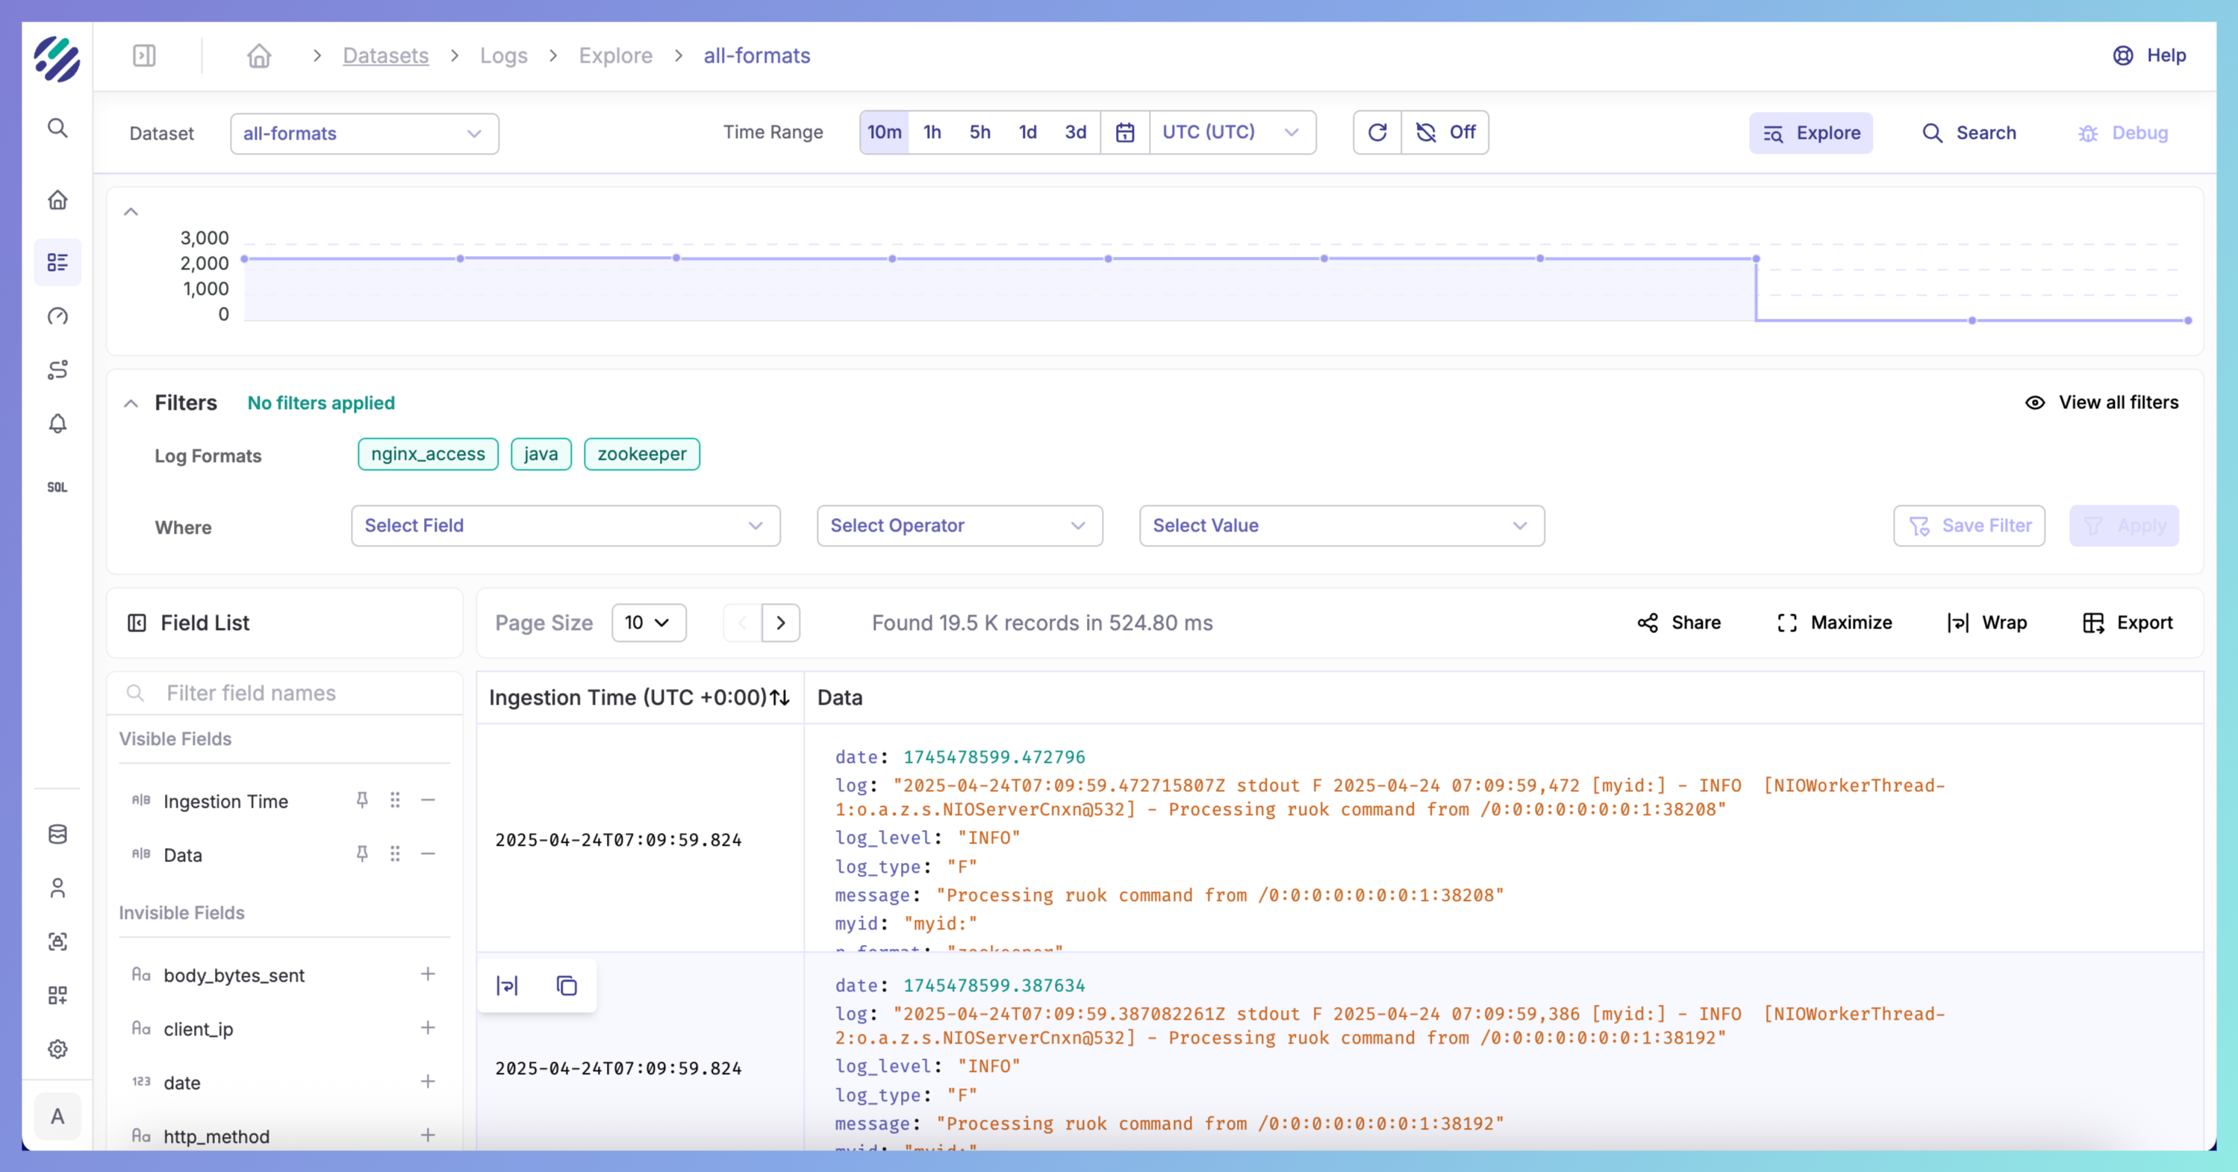
Task: Select the 1h time range
Action: point(932,132)
